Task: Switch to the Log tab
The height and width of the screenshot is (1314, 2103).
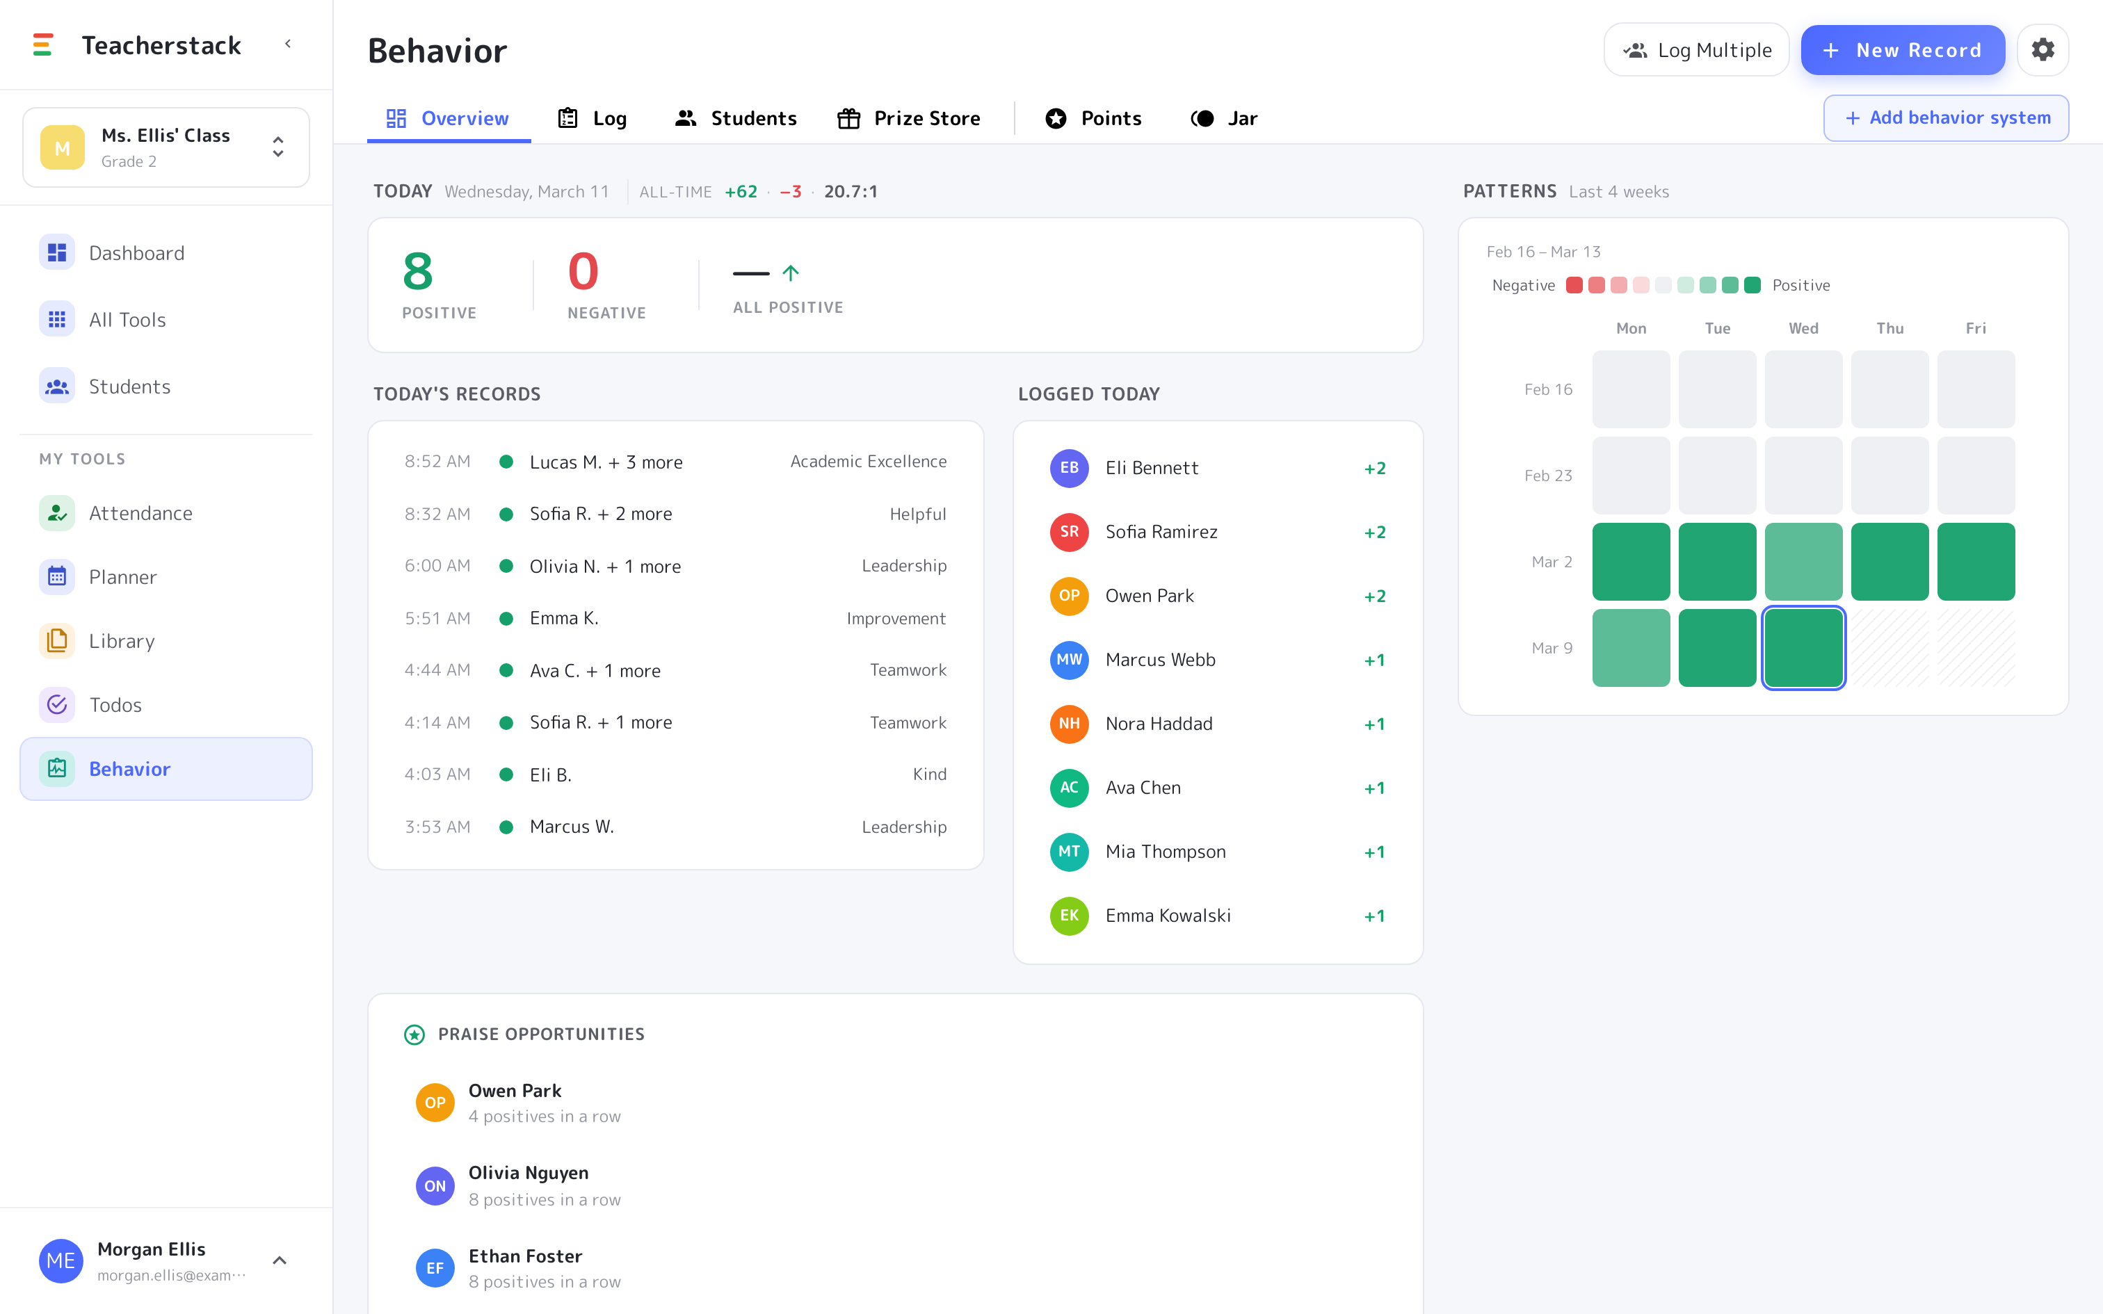Action: click(x=593, y=118)
